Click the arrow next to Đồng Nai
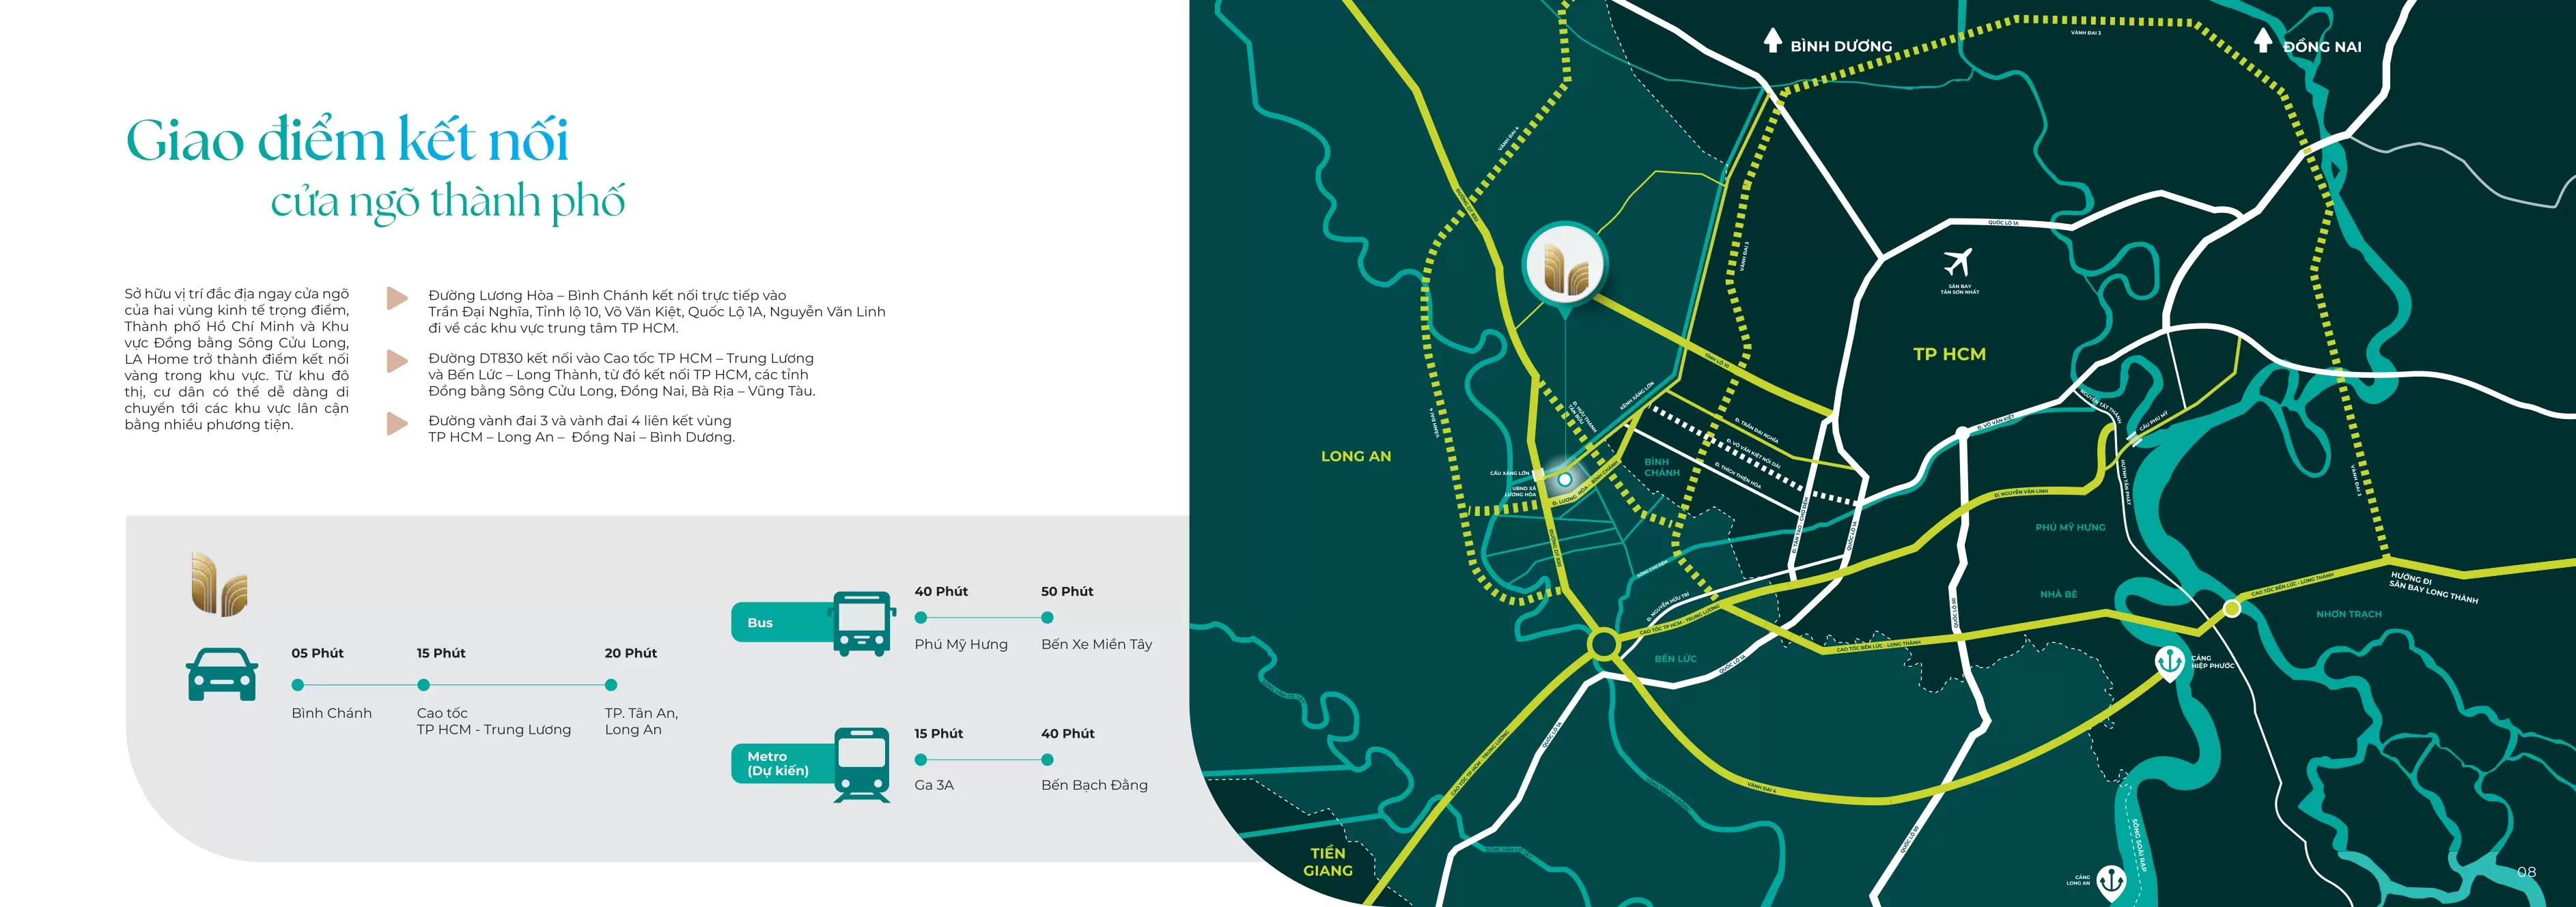The image size is (2576, 907). coord(2263,41)
